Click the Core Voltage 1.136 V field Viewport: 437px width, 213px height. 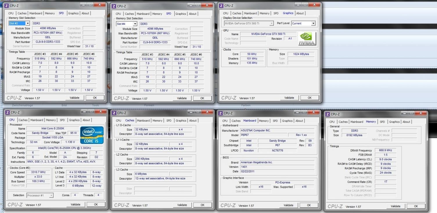[x=70, y=142]
